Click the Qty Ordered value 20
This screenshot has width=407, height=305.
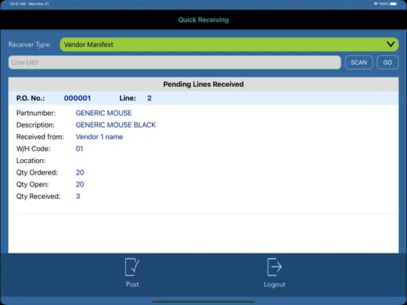point(80,172)
